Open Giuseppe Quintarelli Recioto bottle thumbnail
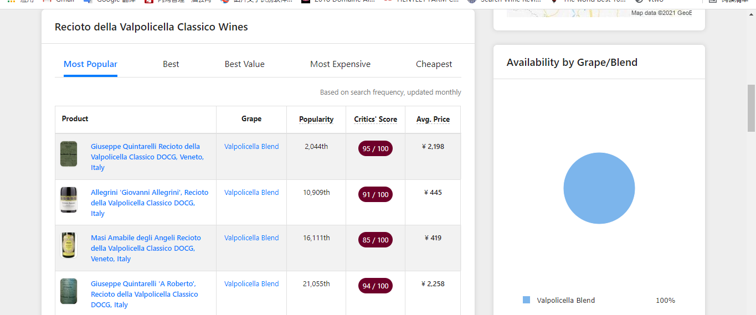 tap(69, 154)
